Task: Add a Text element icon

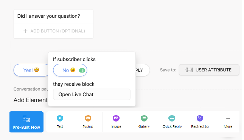Action: coord(60,118)
